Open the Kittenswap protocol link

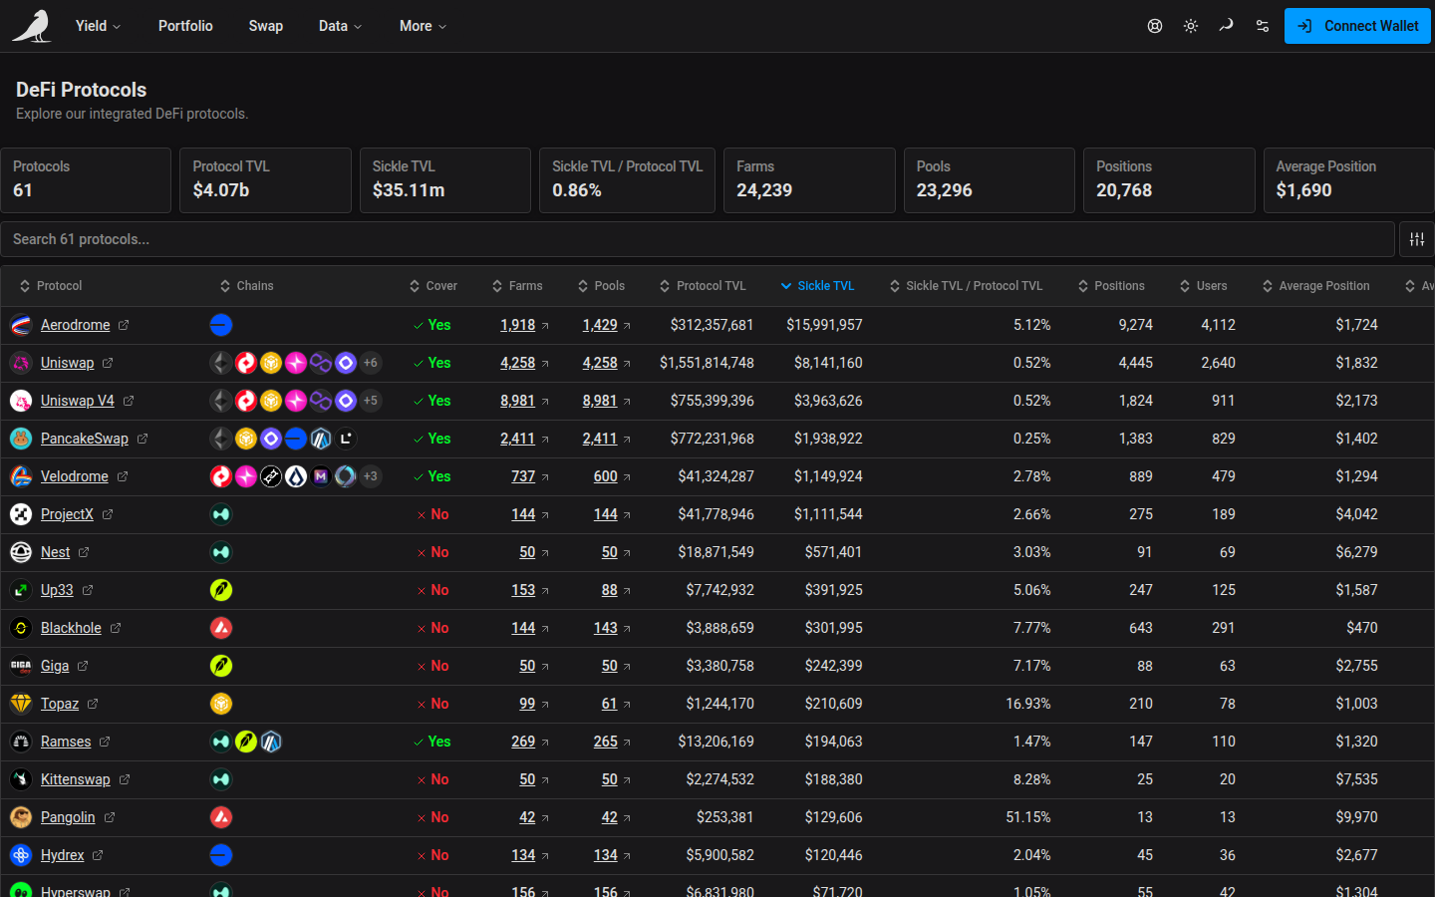click(x=76, y=779)
